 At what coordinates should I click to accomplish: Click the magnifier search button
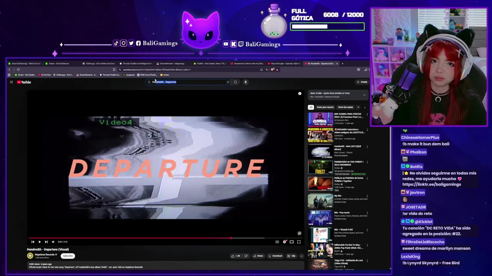(x=235, y=82)
